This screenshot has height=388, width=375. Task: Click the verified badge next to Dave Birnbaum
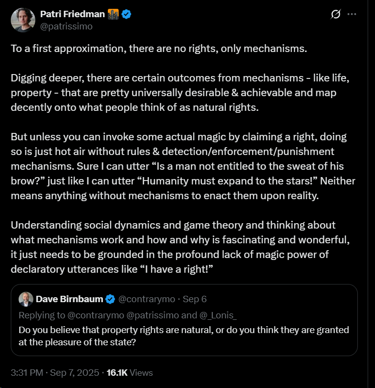111,299
